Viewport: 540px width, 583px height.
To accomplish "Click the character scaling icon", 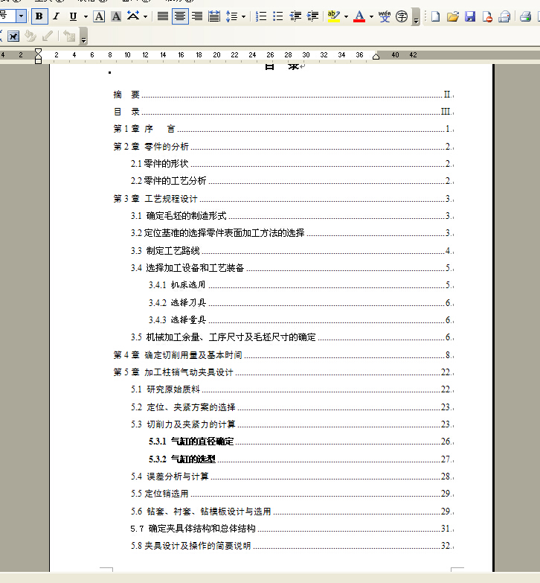I will pos(133,16).
